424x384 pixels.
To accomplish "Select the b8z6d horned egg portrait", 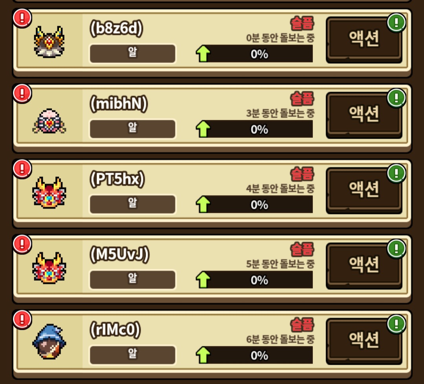I will coord(49,42).
